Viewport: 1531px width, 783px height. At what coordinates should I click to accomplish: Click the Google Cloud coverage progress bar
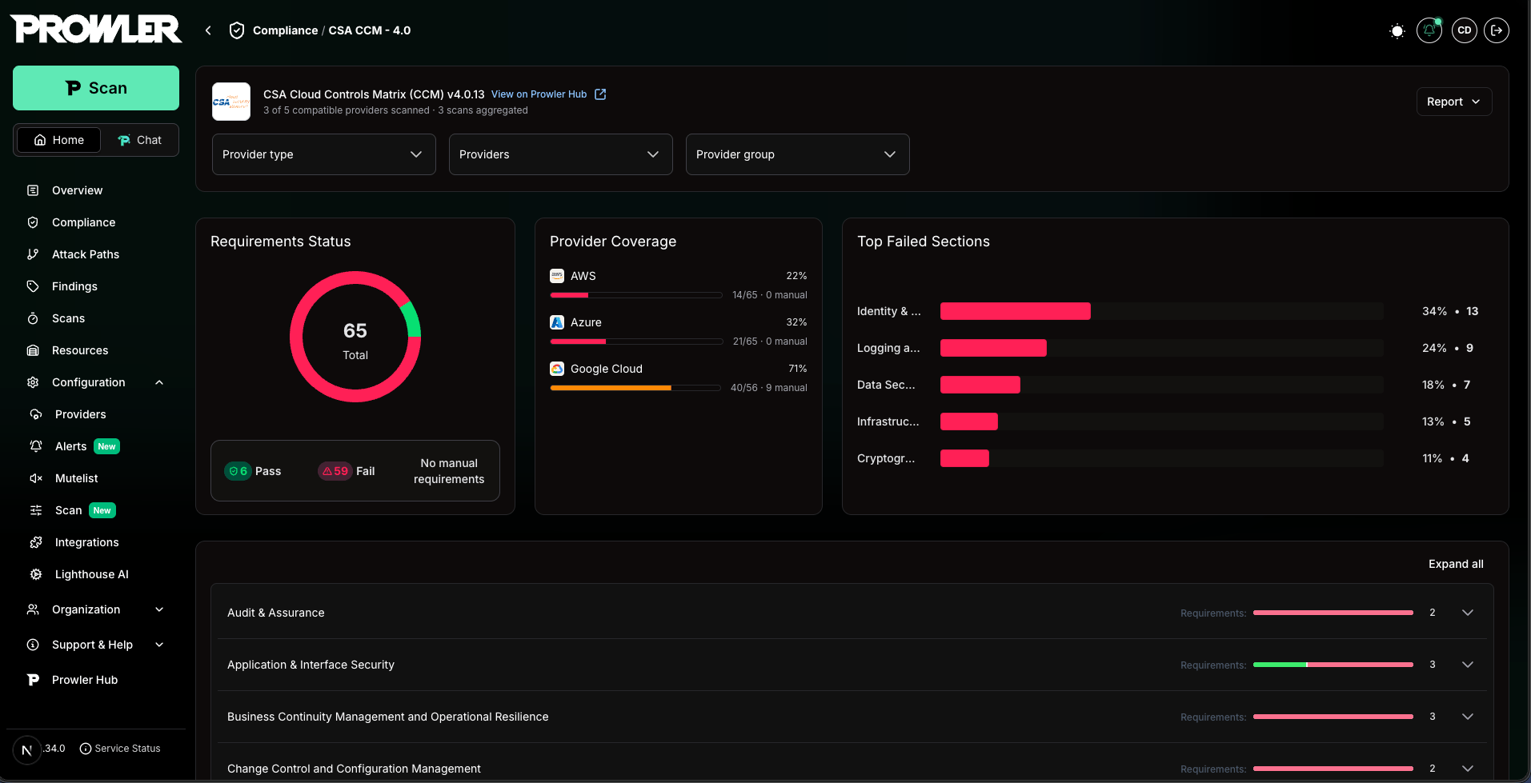[x=636, y=388]
